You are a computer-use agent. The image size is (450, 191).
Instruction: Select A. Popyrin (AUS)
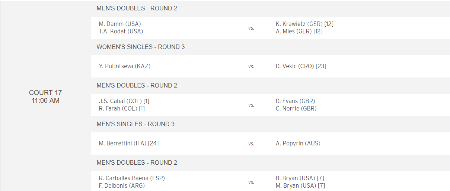(x=298, y=144)
